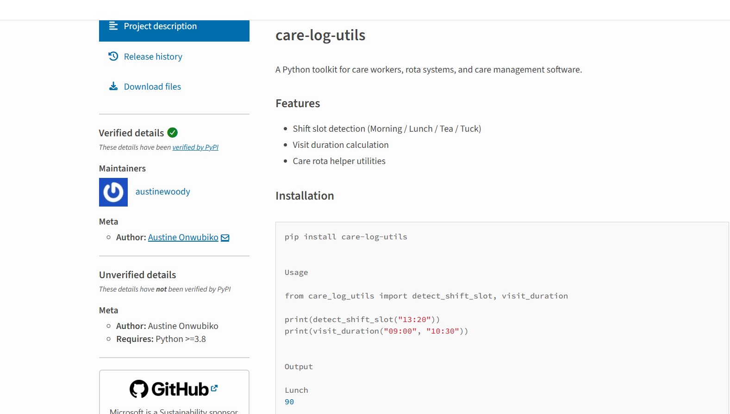Click the Download files arrow icon
Viewport: 730px width, 414px height.
click(113, 86)
